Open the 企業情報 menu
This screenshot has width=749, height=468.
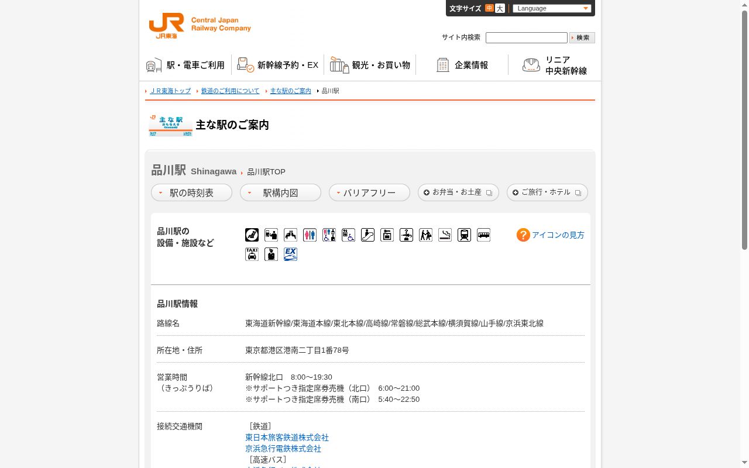462,65
